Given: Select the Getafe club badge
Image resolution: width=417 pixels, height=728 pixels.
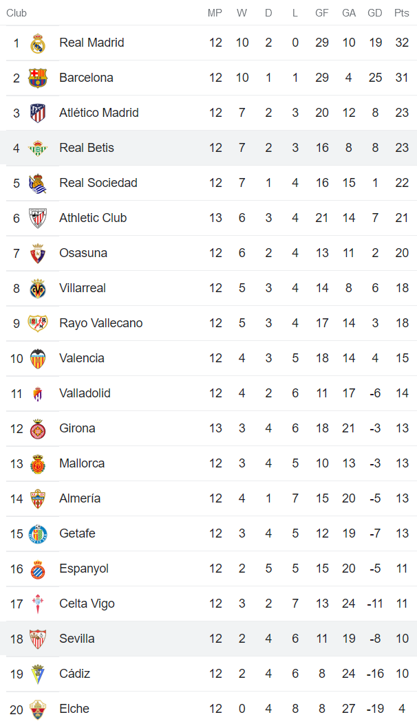Looking at the screenshot, I should click(x=38, y=534).
